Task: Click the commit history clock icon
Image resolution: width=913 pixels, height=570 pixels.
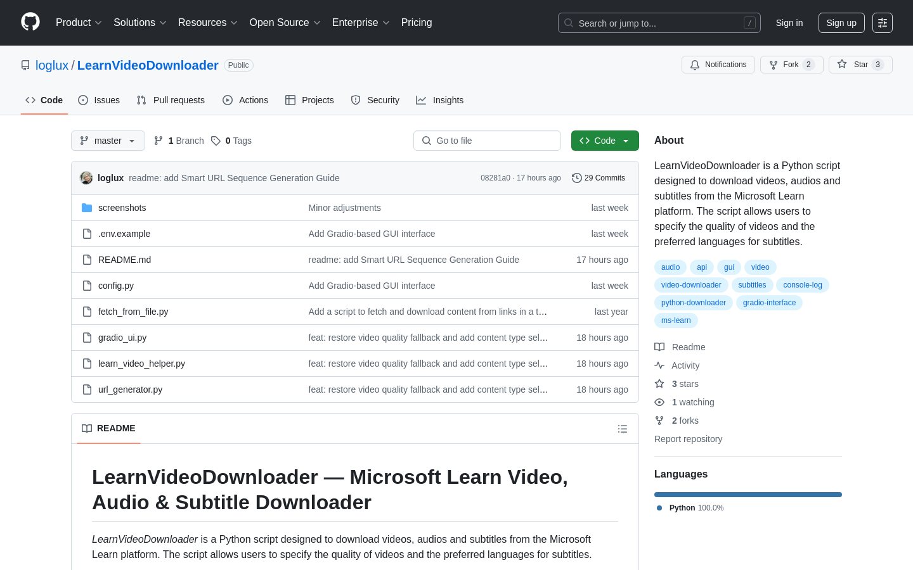Action: pos(576,178)
